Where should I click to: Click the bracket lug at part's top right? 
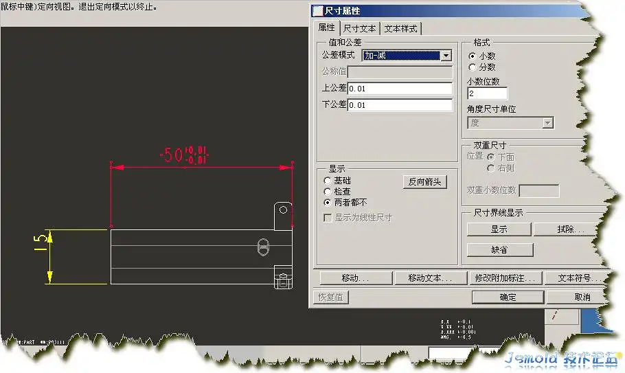coord(282,213)
